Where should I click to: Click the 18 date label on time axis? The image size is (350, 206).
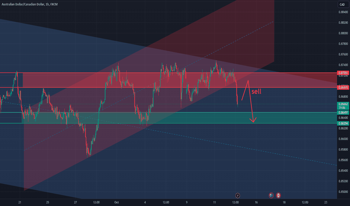pyautogui.click(x=284, y=202)
